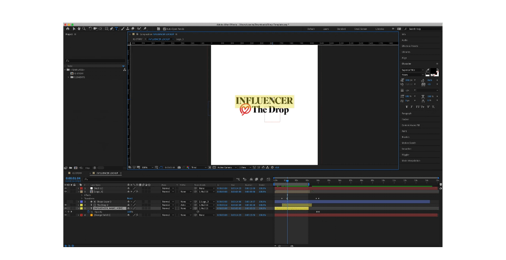Toggle all caps in Character panel
This screenshot has height=260, width=506.
point(418,107)
